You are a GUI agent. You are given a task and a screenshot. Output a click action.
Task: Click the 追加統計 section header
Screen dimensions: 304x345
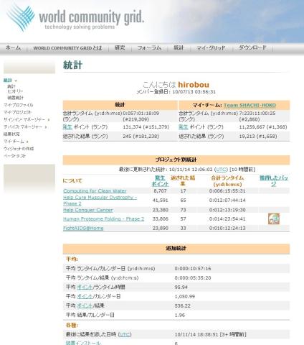pos(176,249)
